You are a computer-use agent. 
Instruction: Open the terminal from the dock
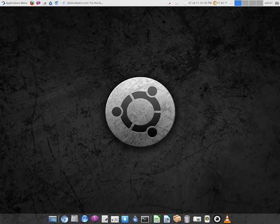(145, 219)
